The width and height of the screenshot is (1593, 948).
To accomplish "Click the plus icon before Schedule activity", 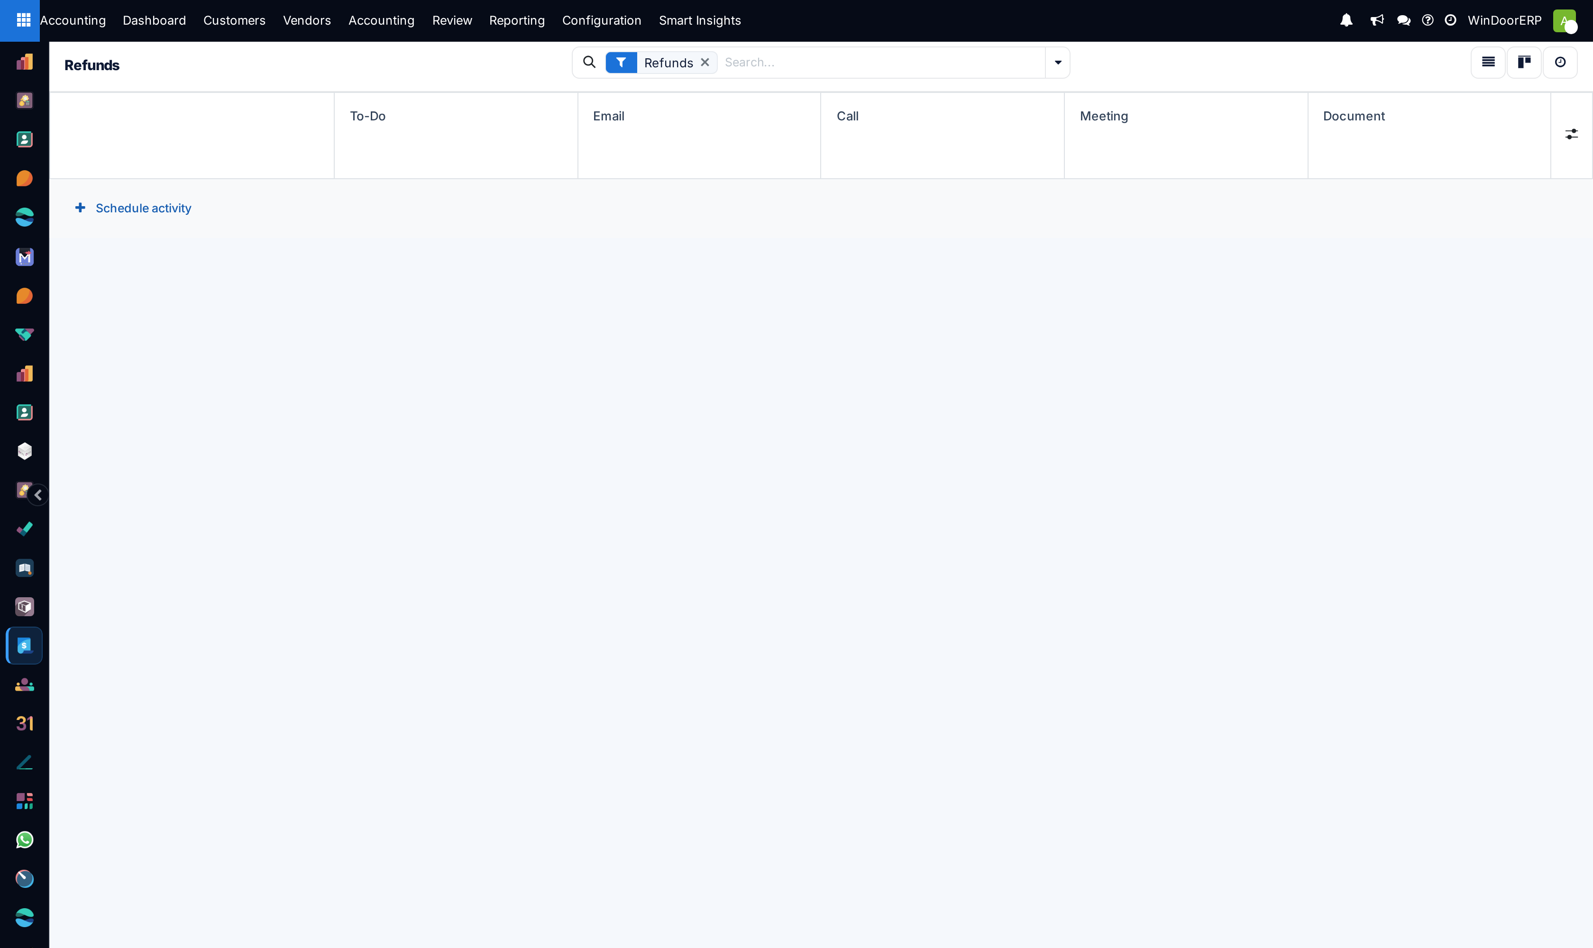I will (x=80, y=208).
